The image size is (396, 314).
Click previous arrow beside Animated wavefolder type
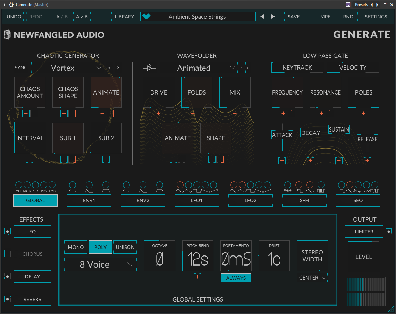tap(242, 68)
